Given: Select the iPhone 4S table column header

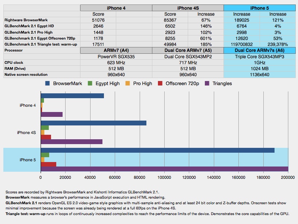Looking at the screenshot, I should pyautogui.click(x=188, y=8).
